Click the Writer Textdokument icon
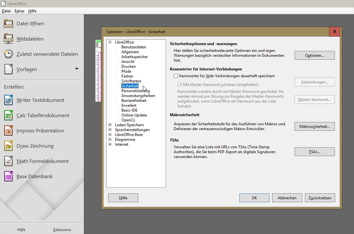Screen dimensions: 354x234 point(8,100)
